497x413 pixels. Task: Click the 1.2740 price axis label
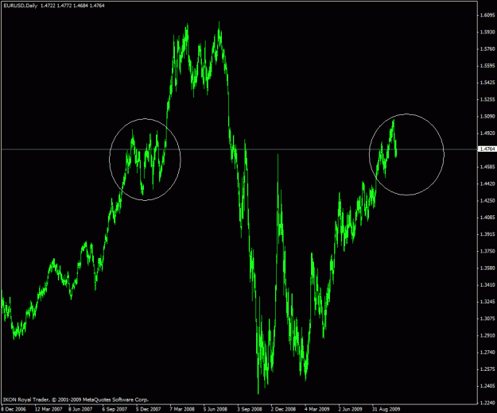point(487,352)
